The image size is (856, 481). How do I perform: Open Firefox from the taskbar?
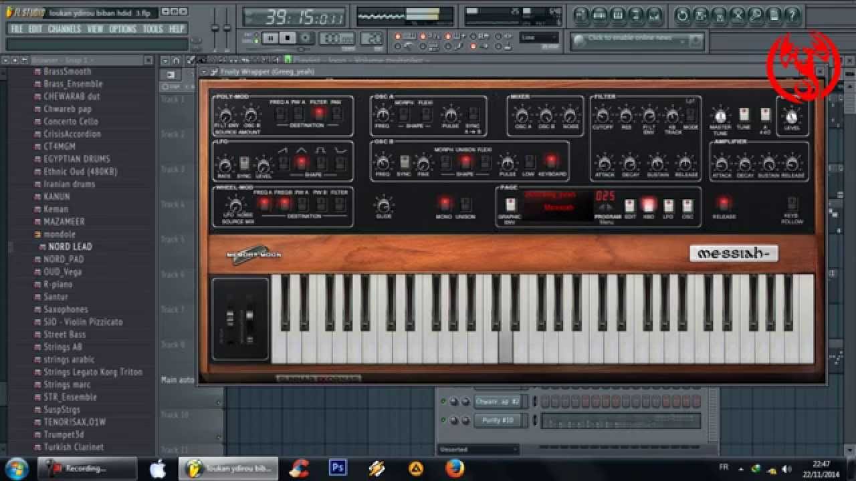(455, 468)
